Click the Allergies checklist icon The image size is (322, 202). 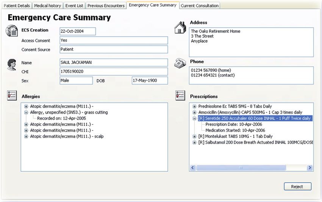(12, 95)
